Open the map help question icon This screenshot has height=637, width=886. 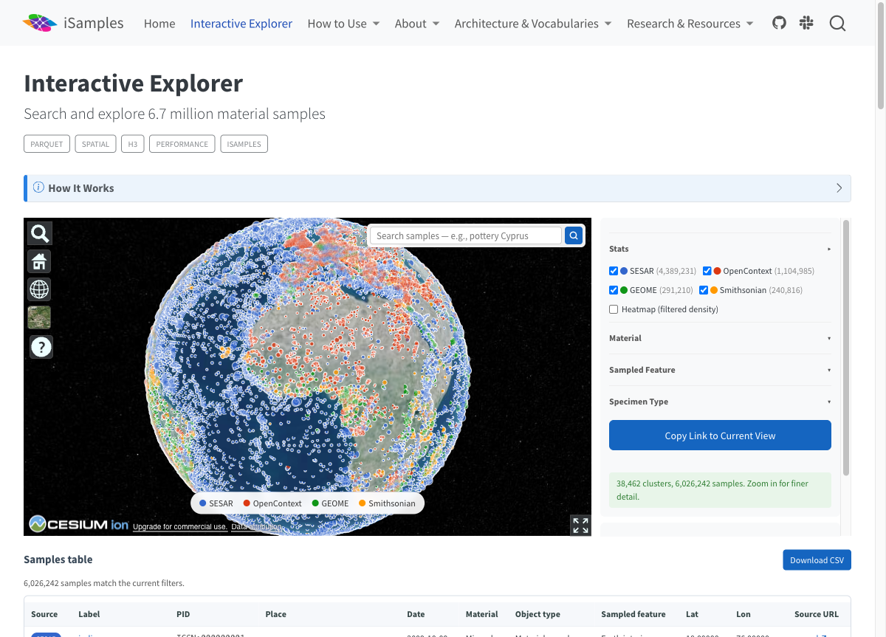[x=41, y=347]
